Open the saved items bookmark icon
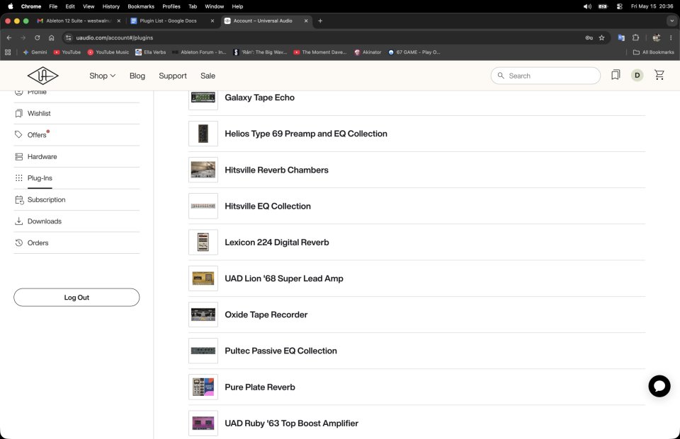This screenshot has height=439, width=680. pyautogui.click(x=616, y=76)
